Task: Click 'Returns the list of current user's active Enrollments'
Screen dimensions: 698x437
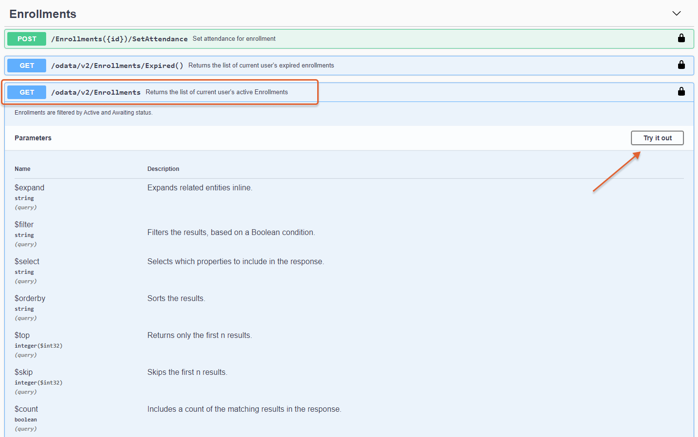Action: (x=217, y=92)
